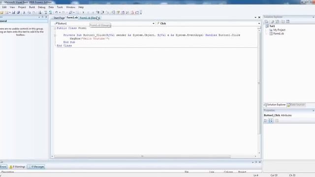Open the Tools menu
The height and width of the screenshot is (177, 315).
coord(60,7)
